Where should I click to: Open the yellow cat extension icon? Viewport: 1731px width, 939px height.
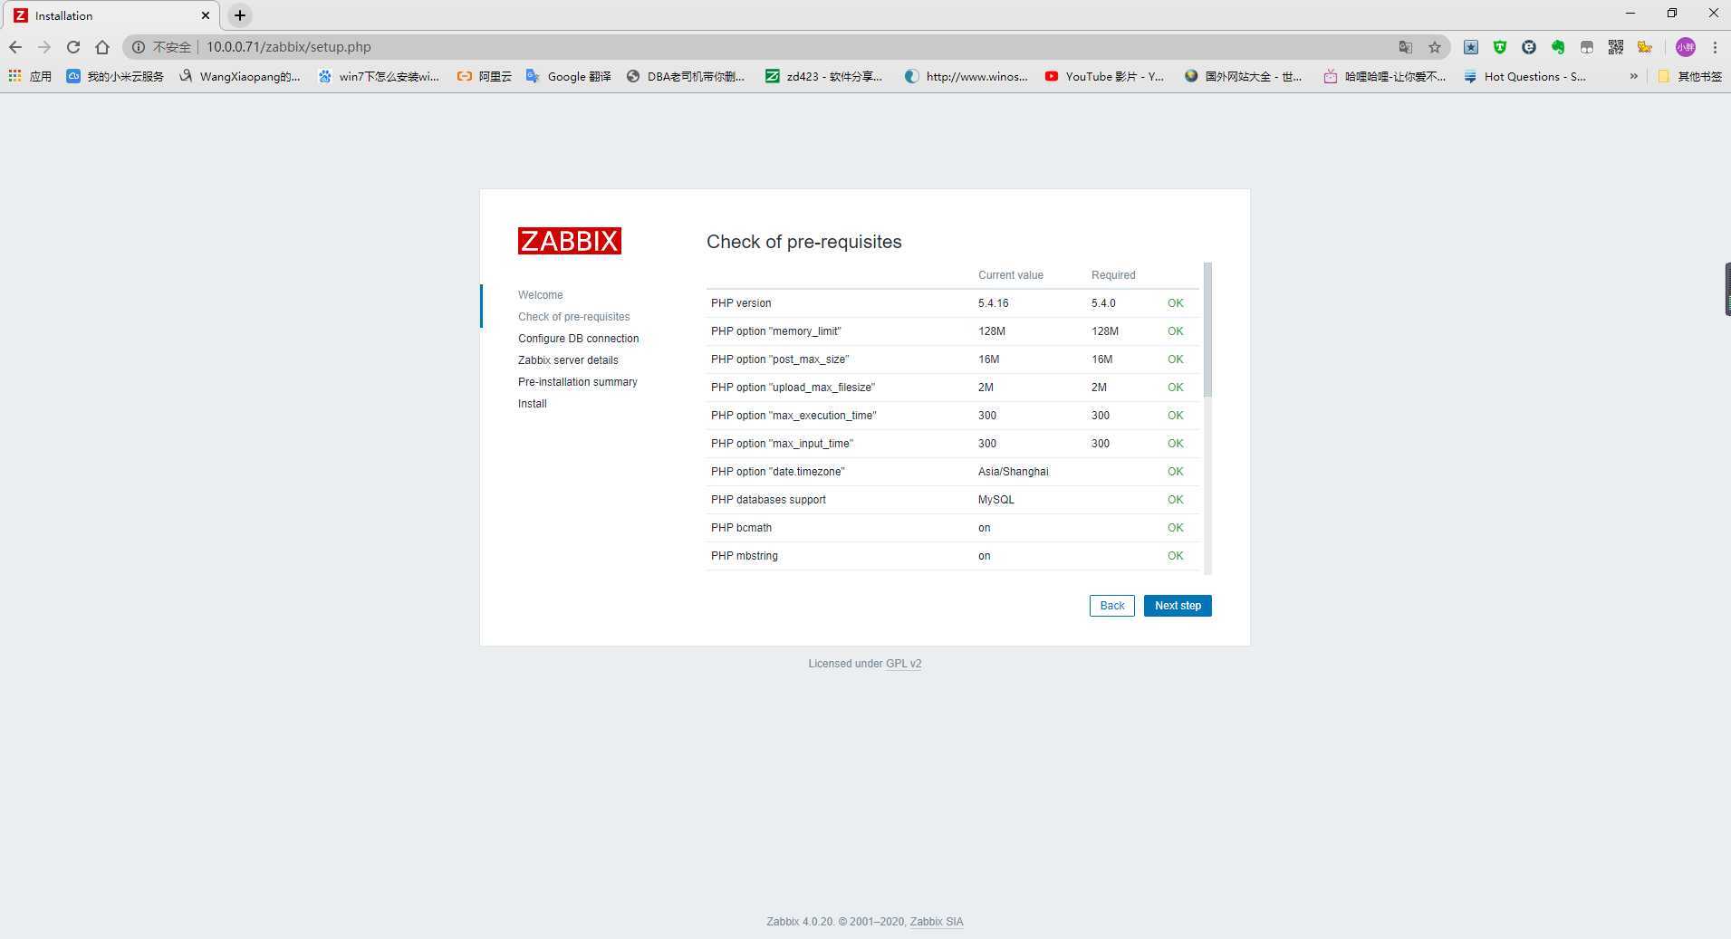pyautogui.click(x=1645, y=47)
